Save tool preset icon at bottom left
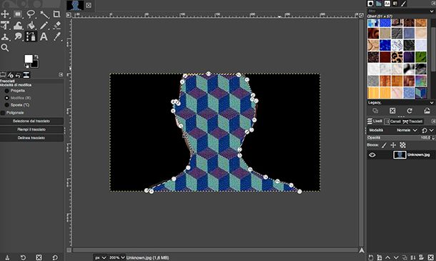This screenshot has width=436, height=261. tap(7, 257)
